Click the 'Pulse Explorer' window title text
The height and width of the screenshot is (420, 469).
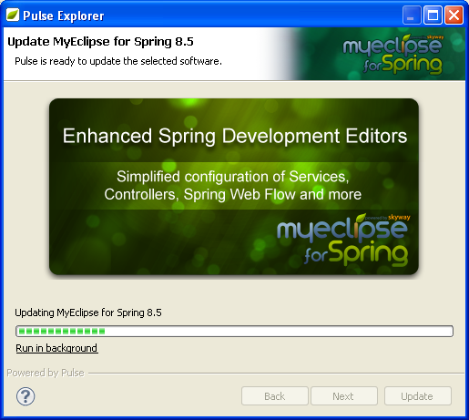[64, 15]
